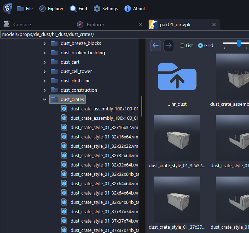Image resolution: width=249 pixels, height=233 pixels.
Task: Adjust the thumbnail size slider
Action: pos(239,44)
